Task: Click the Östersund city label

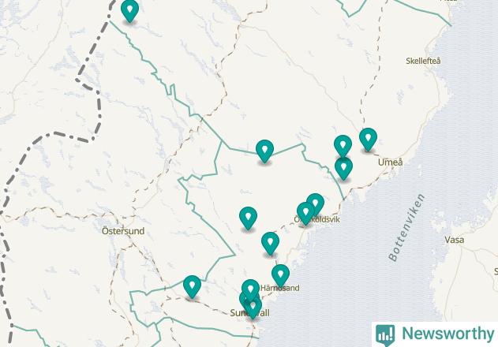Action: pos(123,231)
